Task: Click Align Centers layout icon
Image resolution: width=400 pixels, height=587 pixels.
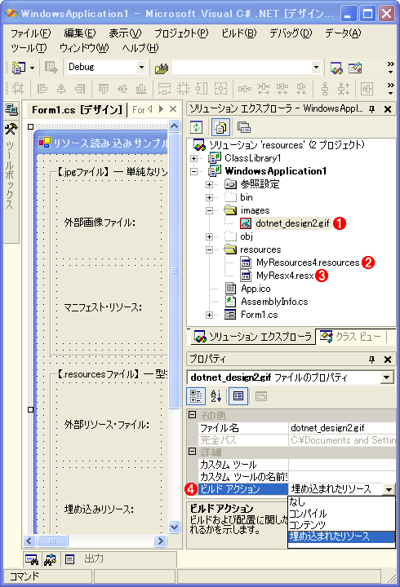Action: click(x=61, y=89)
